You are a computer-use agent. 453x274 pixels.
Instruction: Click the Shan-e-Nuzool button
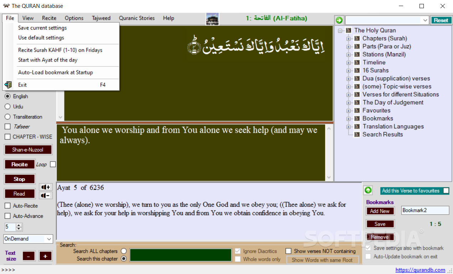click(28, 150)
